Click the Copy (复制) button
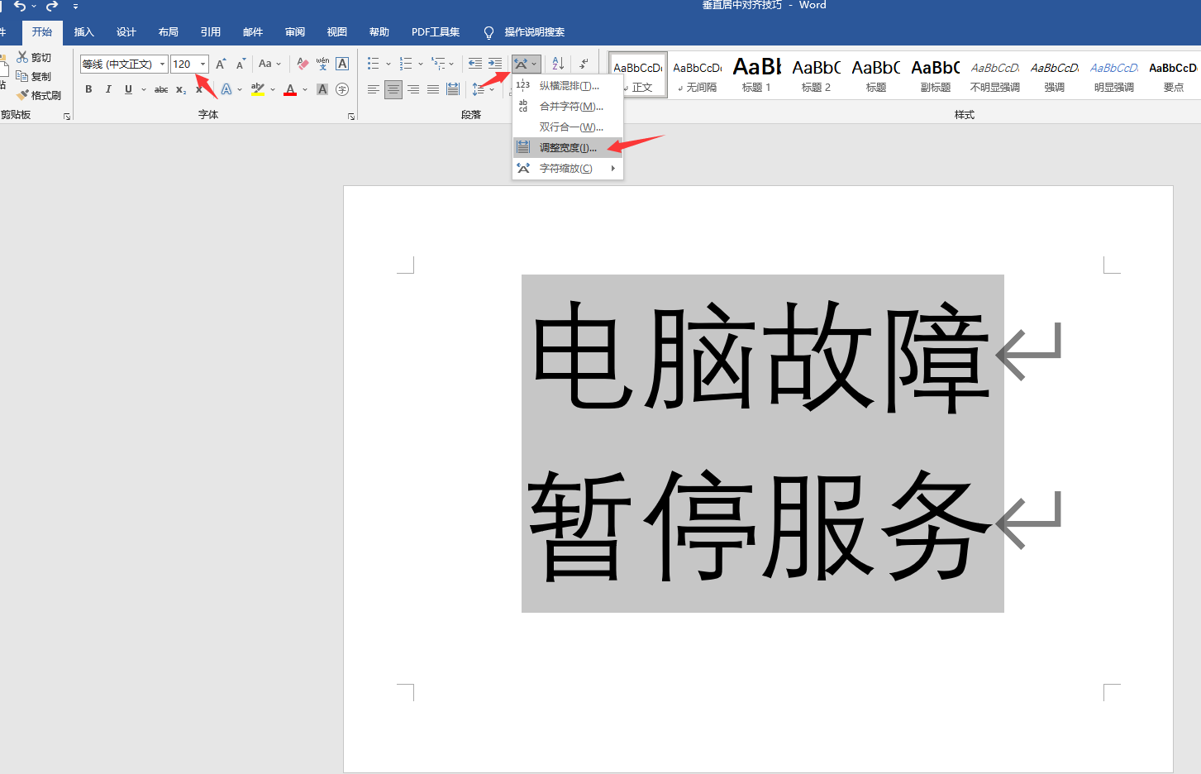This screenshot has height=774, width=1201. pyautogui.click(x=33, y=76)
